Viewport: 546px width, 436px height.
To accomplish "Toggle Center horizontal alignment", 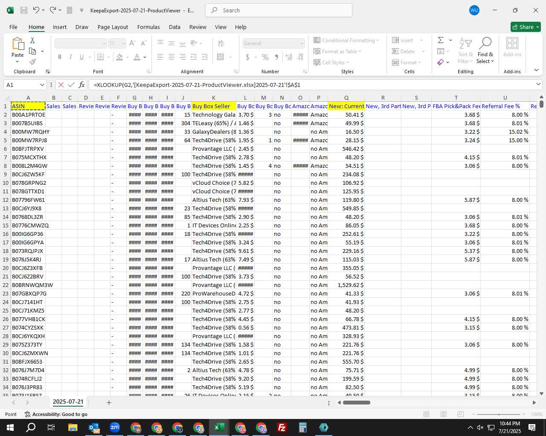I will coord(171,57).
